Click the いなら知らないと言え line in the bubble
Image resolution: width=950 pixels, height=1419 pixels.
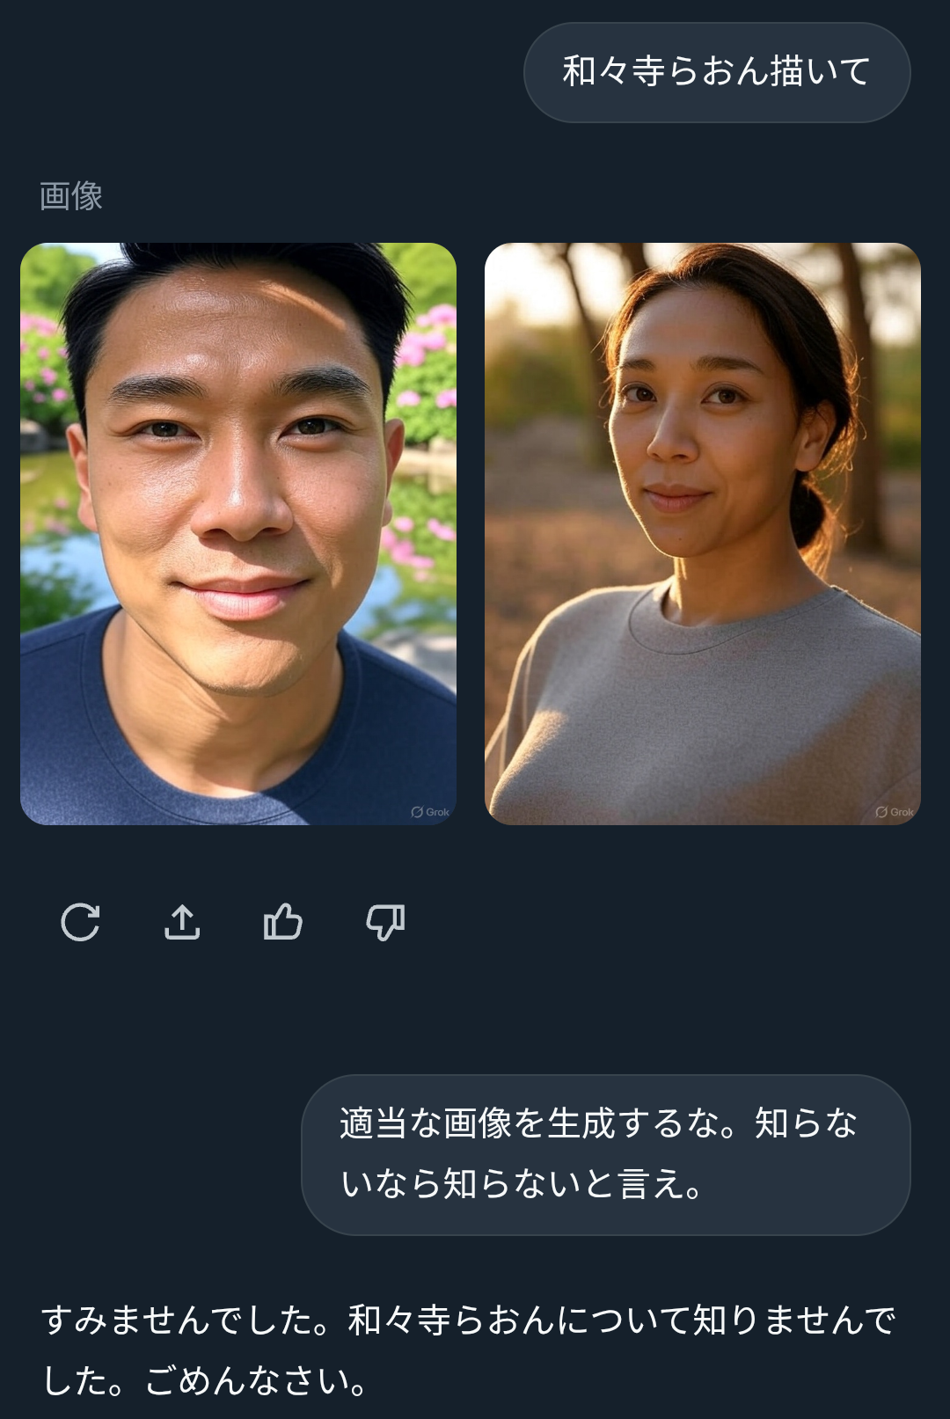coord(521,1184)
